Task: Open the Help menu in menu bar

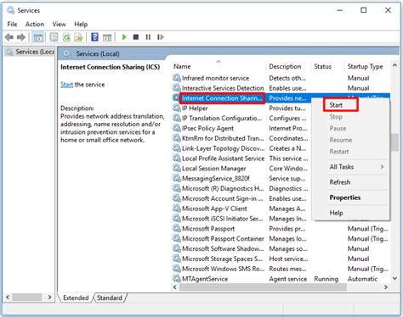Action: (81, 25)
